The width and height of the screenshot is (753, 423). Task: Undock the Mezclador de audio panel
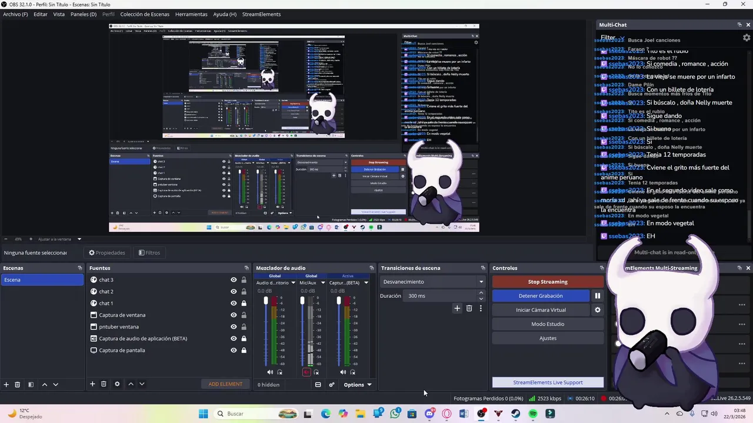(x=371, y=268)
